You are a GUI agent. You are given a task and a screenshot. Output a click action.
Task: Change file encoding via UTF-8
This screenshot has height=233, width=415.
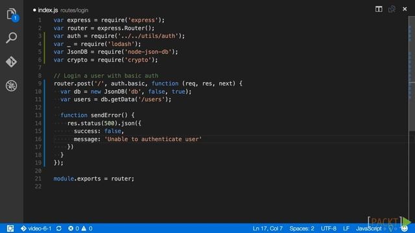click(x=329, y=228)
